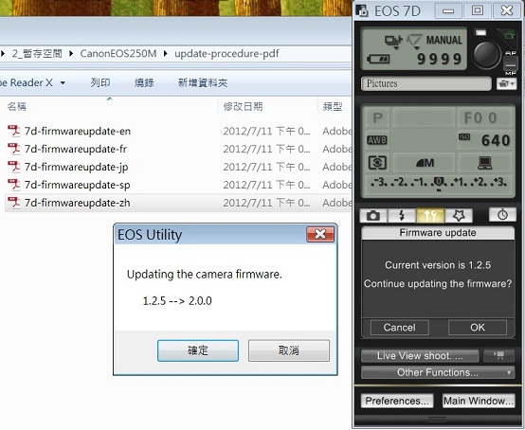Open the timer shooting settings icon

[x=502, y=215]
